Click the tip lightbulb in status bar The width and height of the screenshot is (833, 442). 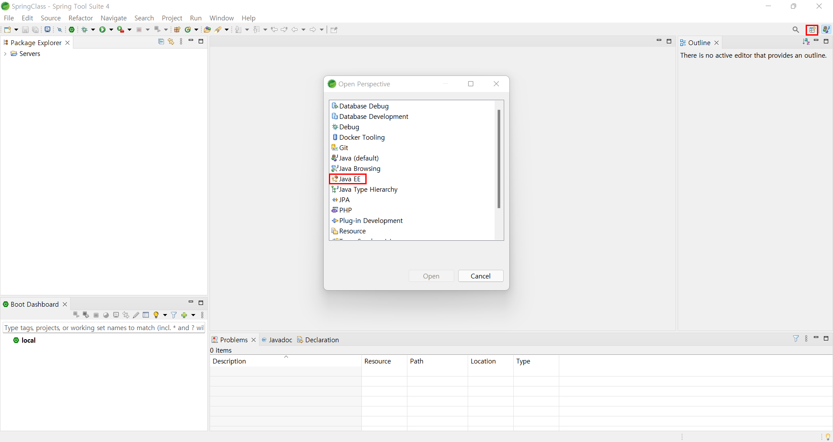(x=828, y=436)
